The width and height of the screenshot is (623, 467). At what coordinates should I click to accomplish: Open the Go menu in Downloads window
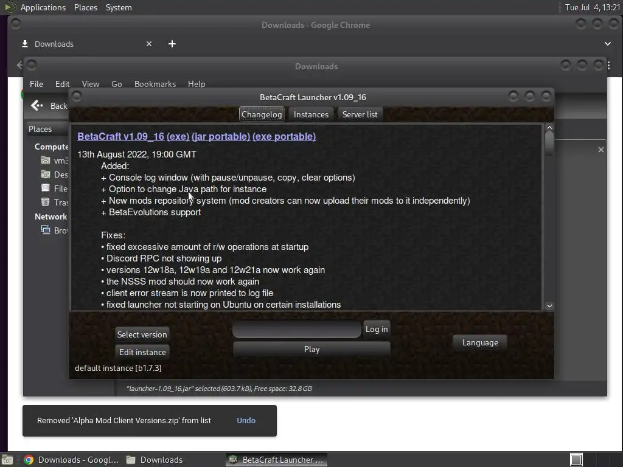point(116,84)
